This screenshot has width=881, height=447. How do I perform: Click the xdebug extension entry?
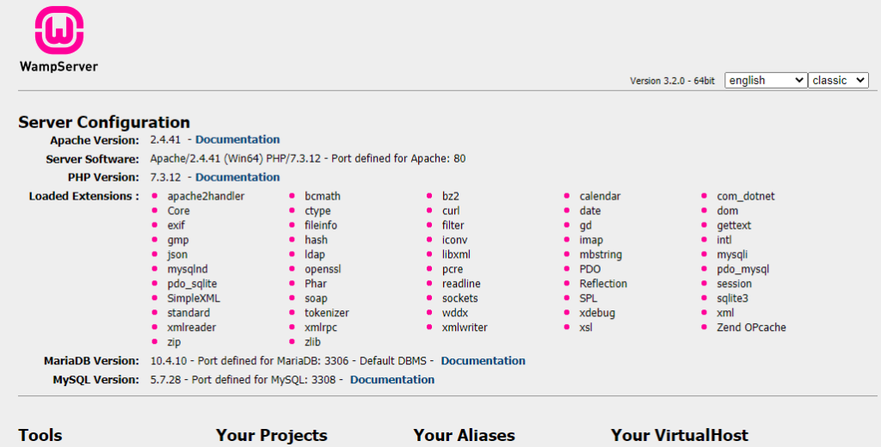(597, 314)
